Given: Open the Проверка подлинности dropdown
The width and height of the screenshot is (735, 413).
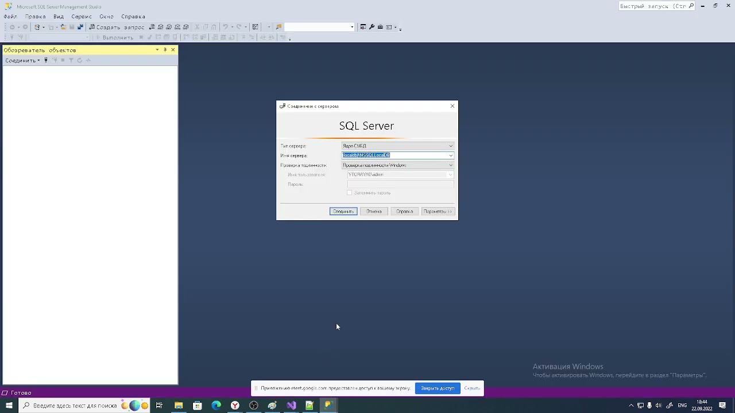Looking at the screenshot, I should point(397,165).
